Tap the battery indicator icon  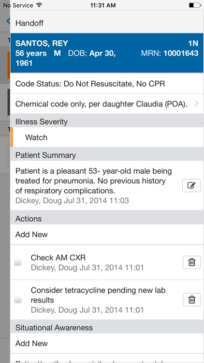195,5
